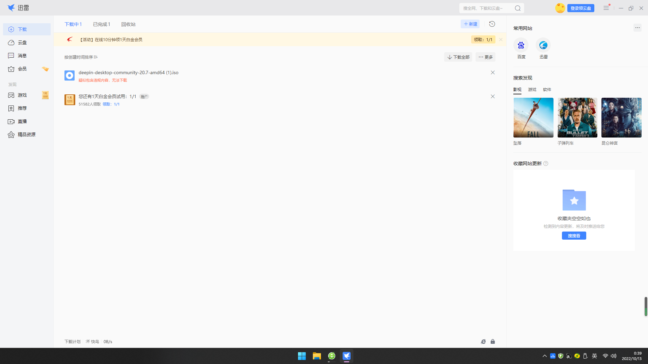Click the search input field
The width and height of the screenshot is (648, 364).
(486, 8)
